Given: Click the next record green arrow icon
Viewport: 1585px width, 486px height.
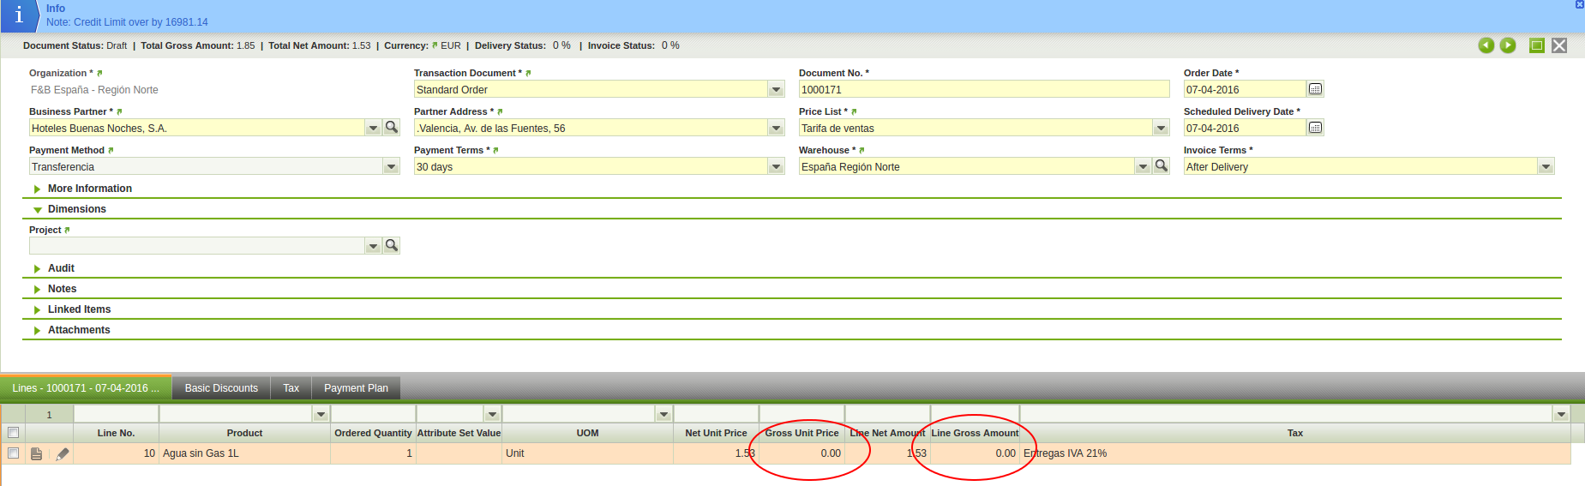Looking at the screenshot, I should tap(1508, 45).
